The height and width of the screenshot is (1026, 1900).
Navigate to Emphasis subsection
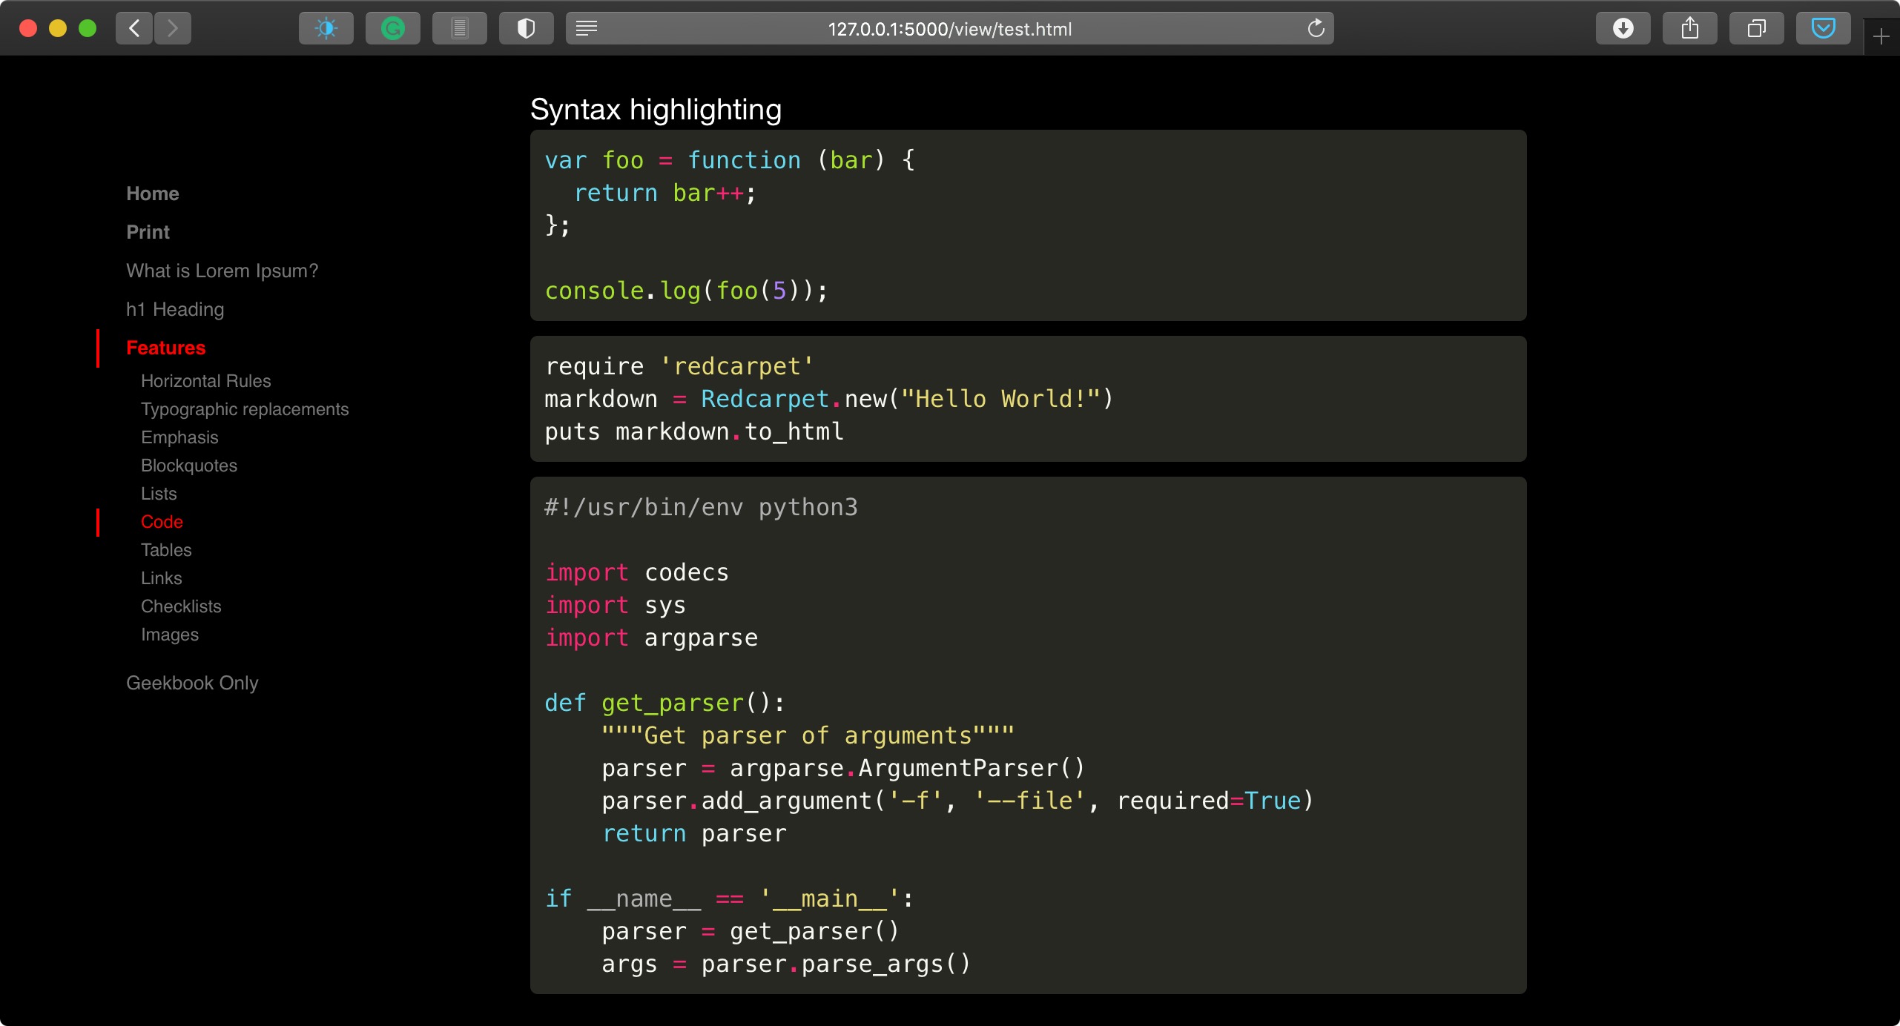[179, 437]
